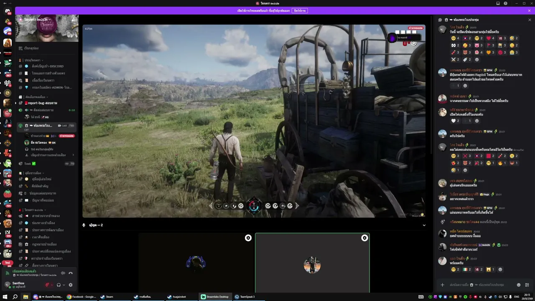Open headphone options arrow next to deafen

pos(64,285)
